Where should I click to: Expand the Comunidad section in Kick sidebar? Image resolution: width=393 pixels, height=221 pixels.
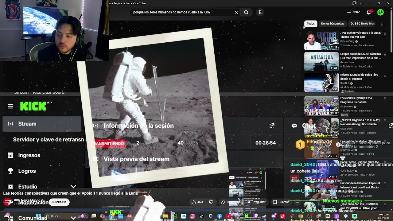(73, 218)
